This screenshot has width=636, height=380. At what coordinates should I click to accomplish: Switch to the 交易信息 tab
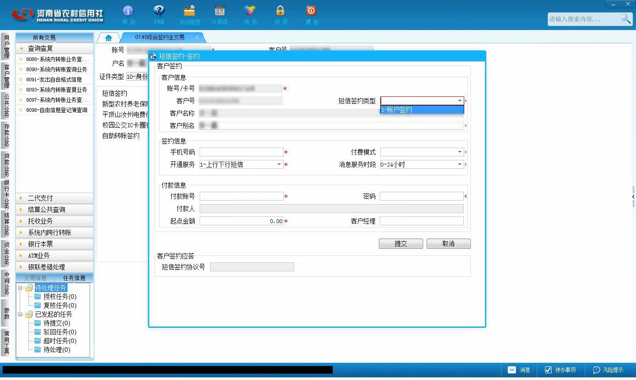(35, 278)
